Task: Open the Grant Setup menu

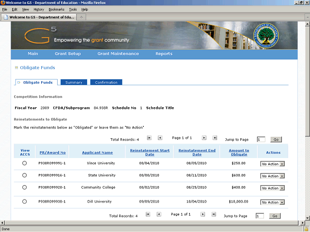Action: [x=68, y=54]
